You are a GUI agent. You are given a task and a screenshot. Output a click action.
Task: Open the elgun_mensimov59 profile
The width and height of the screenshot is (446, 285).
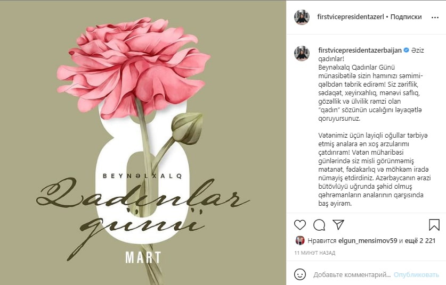click(368, 241)
